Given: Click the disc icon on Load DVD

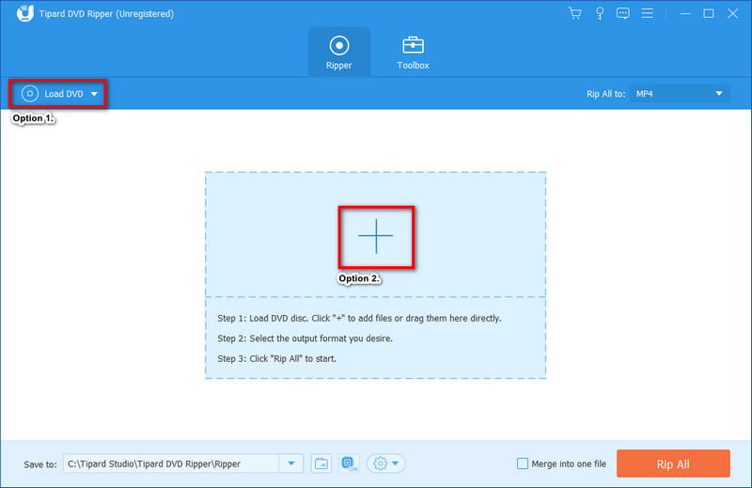Looking at the screenshot, I should tap(30, 94).
